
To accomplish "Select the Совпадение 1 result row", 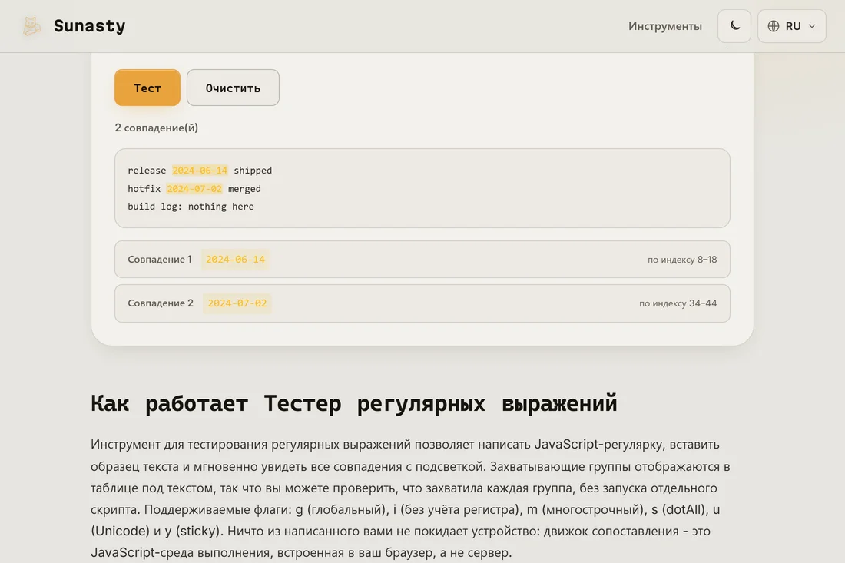I will tap(422, 259).
